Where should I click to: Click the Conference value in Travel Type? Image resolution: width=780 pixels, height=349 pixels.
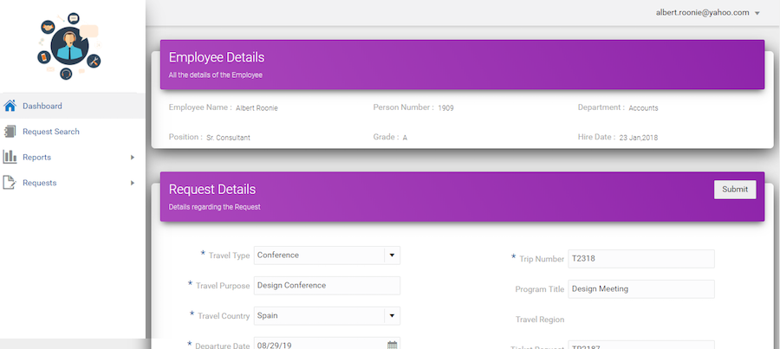[x=278, y=255]
